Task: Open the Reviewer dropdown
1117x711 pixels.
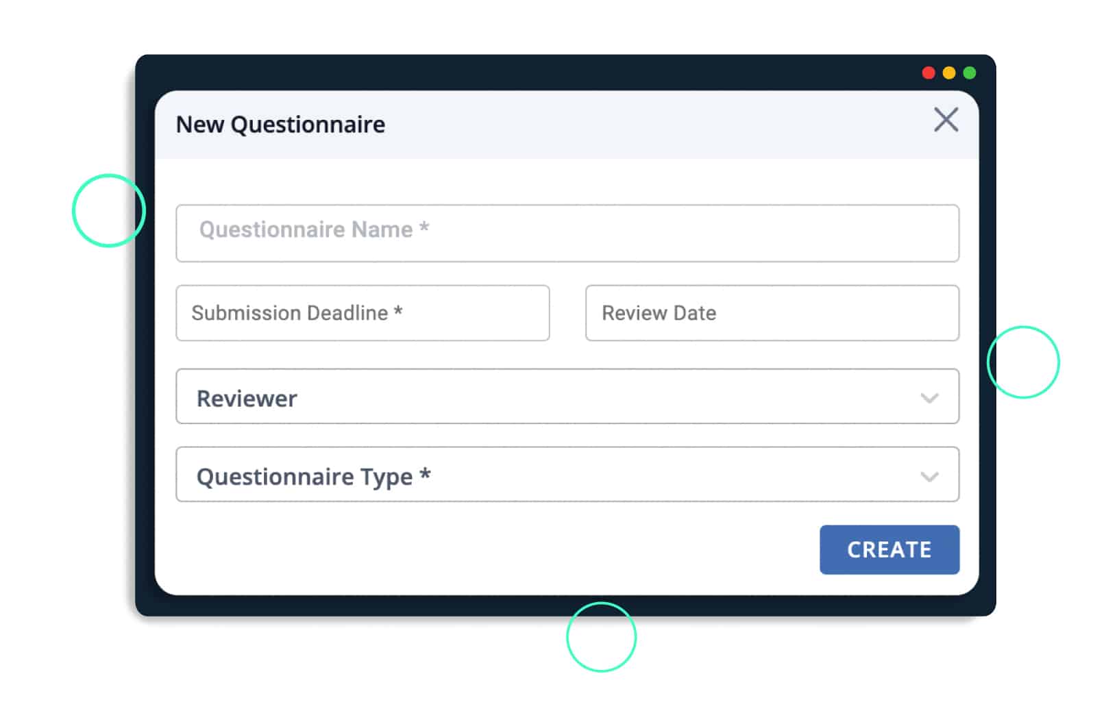Action: pos(567,397)
